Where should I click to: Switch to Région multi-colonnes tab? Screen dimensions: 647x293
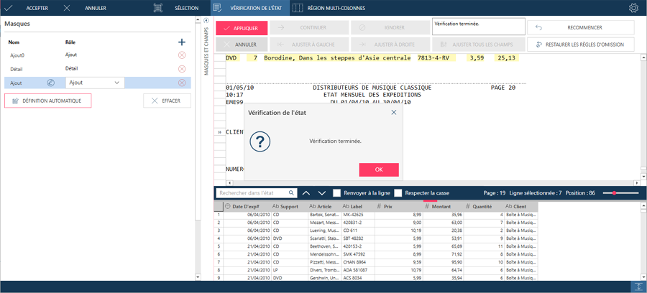(x=329, y=8)
